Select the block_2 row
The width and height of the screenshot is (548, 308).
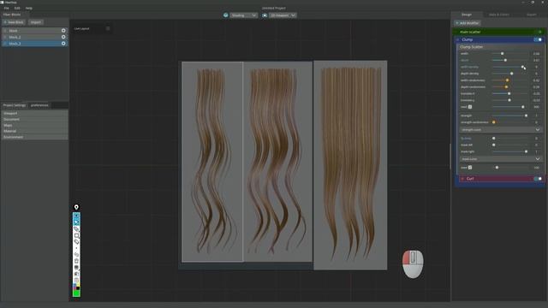coord(34,37)
